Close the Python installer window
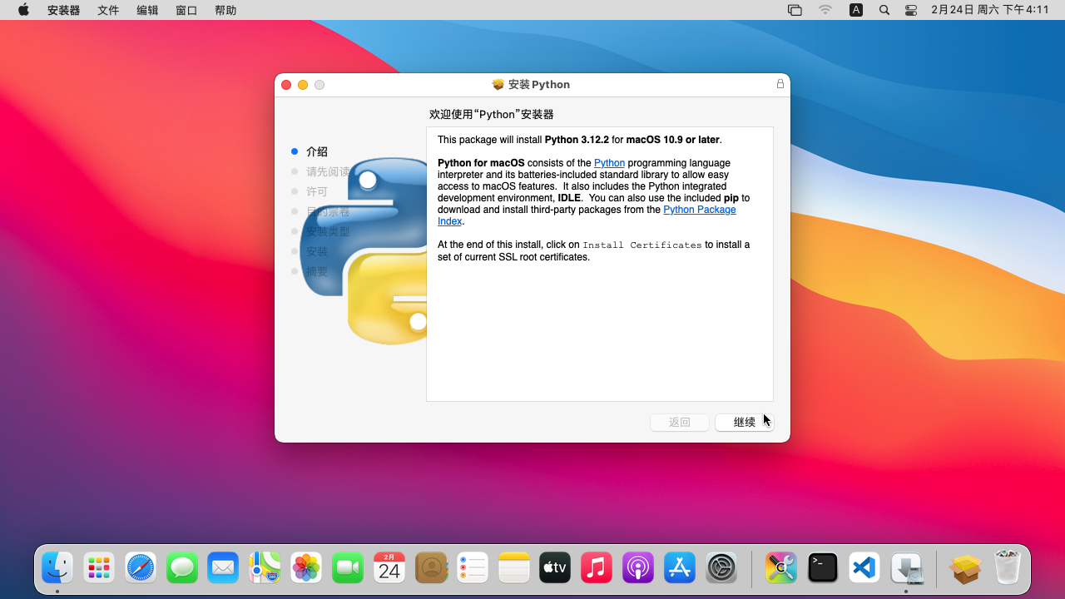1065x599 pixels. coord(286,85)
